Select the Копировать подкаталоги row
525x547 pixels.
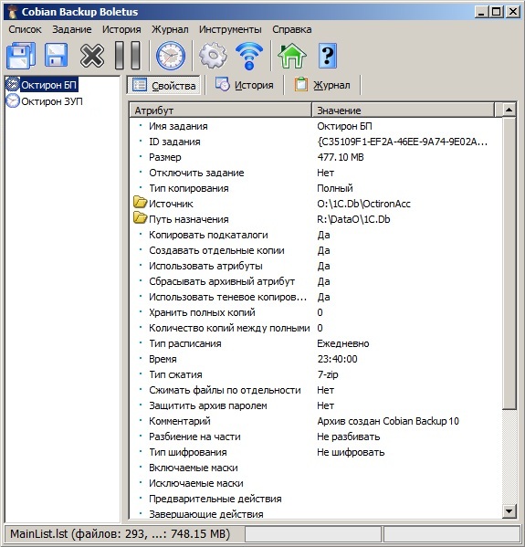[x=316, y=235]
